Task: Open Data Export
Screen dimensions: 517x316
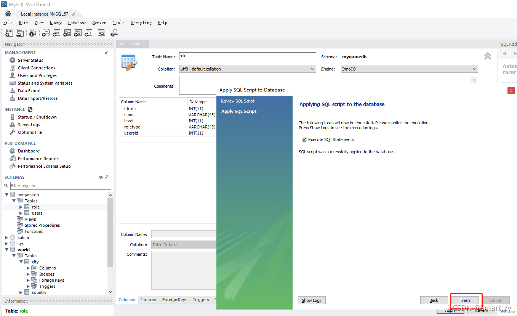Action: tap(29, 91)
